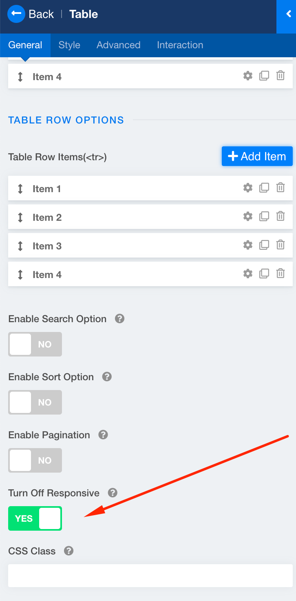296x601 pixels.
Task: Click the Add Item button
Action: 257,156
